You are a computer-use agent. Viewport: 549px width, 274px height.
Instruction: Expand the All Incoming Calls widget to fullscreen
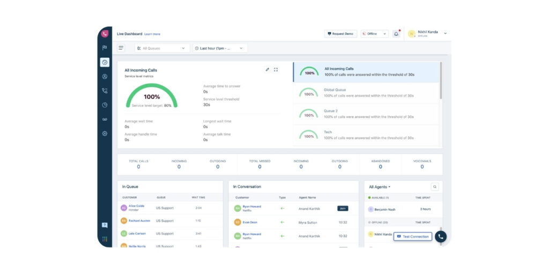276,70
